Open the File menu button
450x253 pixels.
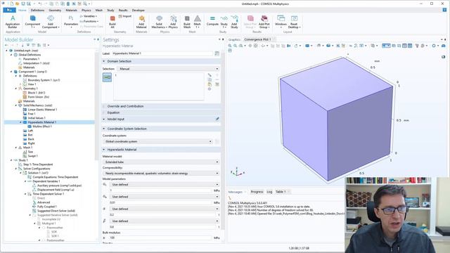coord(9,11)
